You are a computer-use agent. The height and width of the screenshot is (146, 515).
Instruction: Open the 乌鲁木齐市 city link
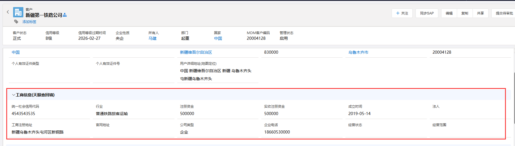[358, 52]
